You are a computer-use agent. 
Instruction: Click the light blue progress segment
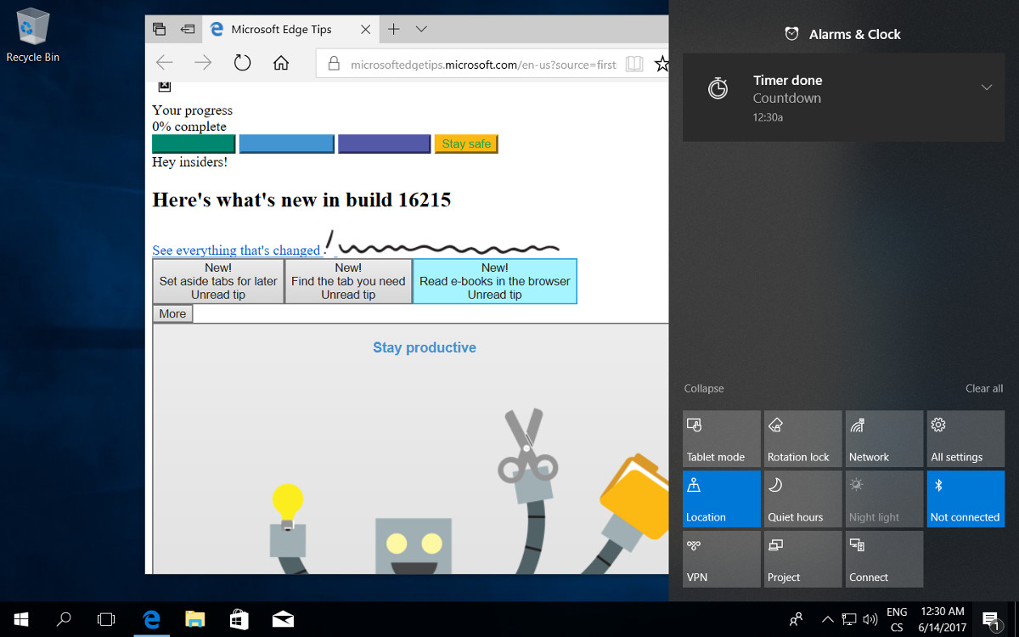(286, 144)
